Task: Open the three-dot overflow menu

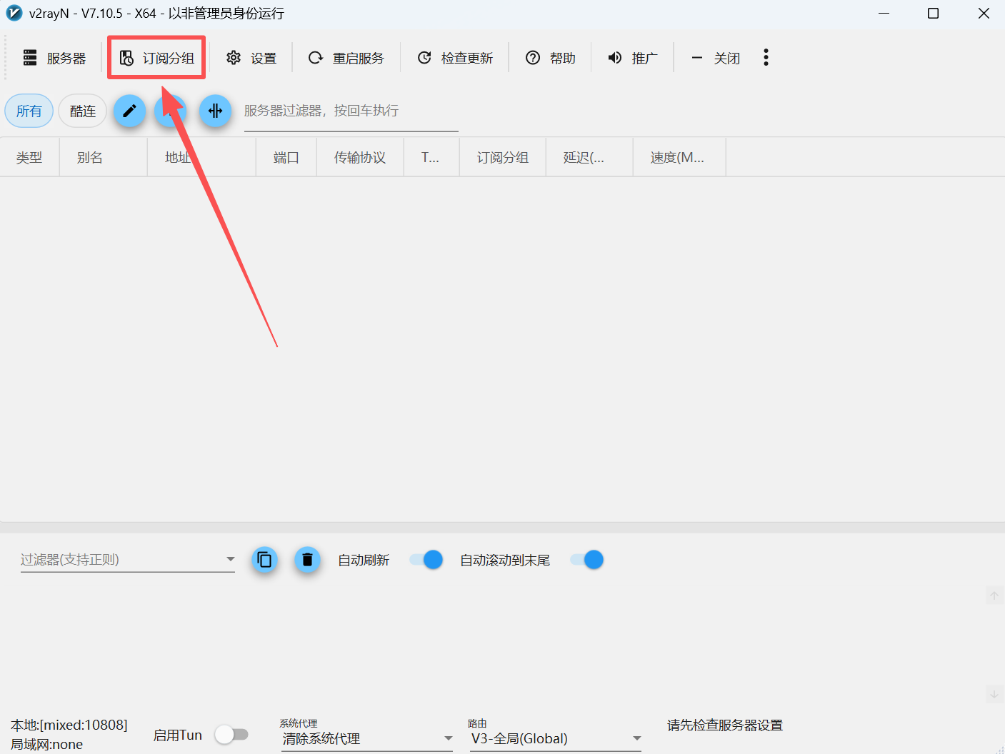Action: click(766, 58)
